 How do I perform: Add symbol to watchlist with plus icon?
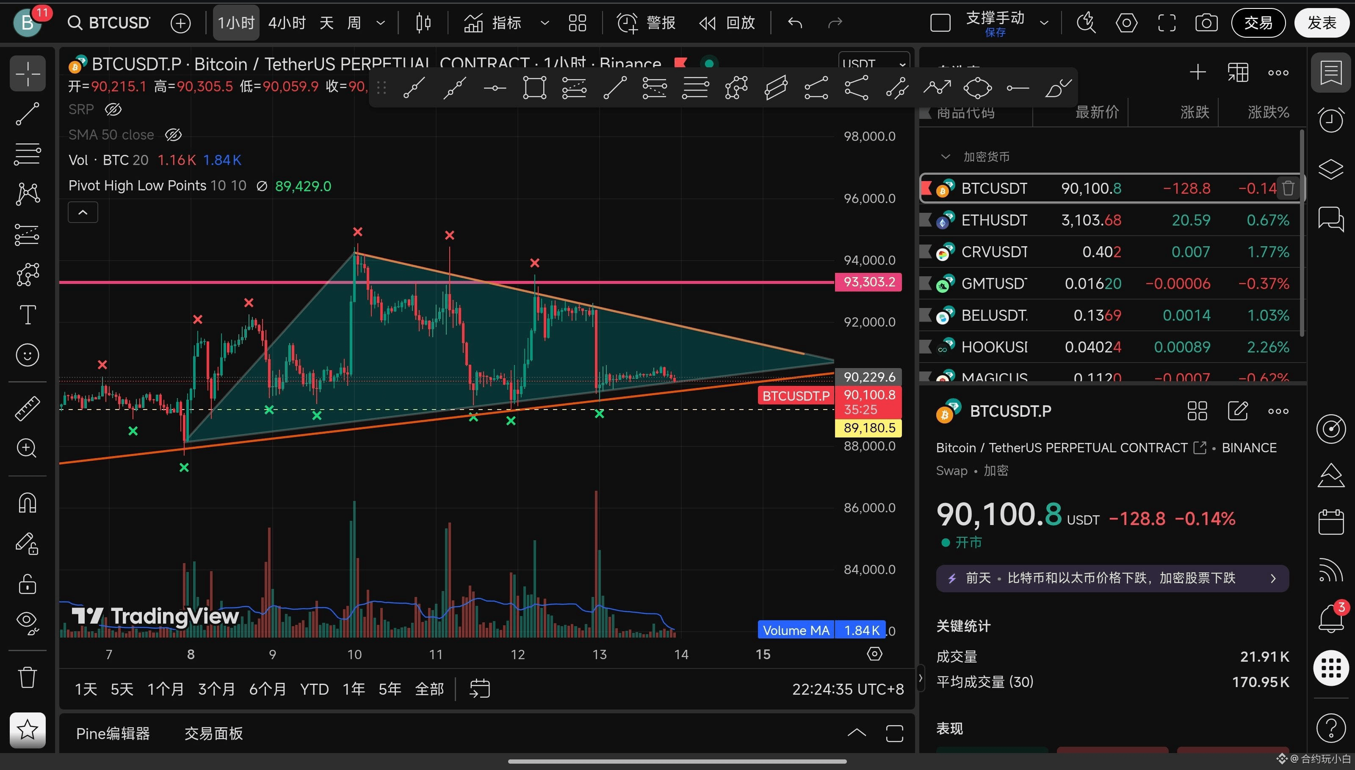click(1198, 72)
